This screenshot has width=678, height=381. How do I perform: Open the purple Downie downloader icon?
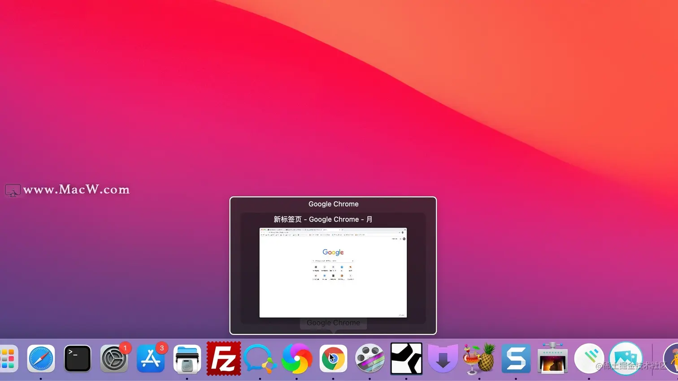[x=443, y=359]
